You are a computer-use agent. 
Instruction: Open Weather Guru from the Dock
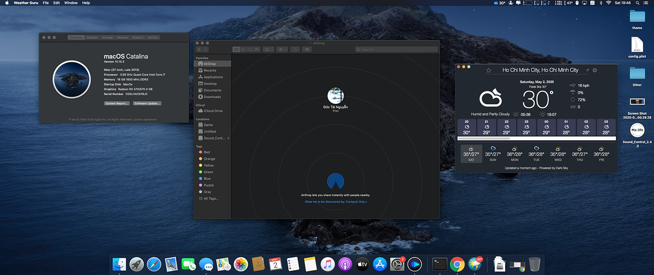(475, 264)
